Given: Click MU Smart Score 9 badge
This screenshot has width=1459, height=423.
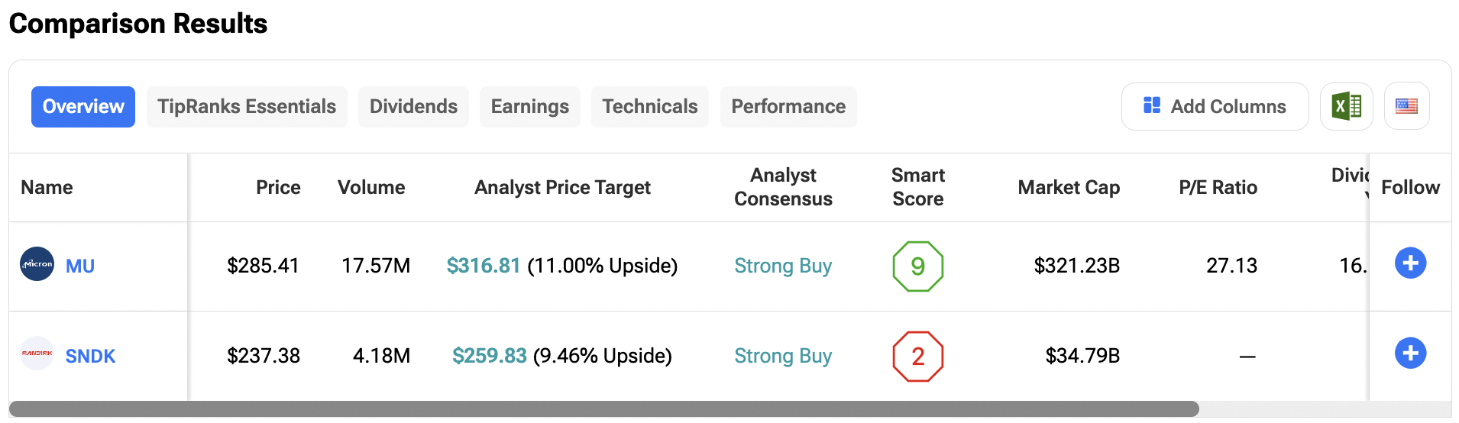Looking at the screenshot, I should pos(917,266).
